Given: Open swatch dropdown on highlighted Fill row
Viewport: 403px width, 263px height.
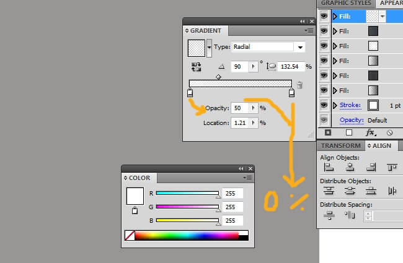Looking at the screenshot, I should (x=383, y=17).
